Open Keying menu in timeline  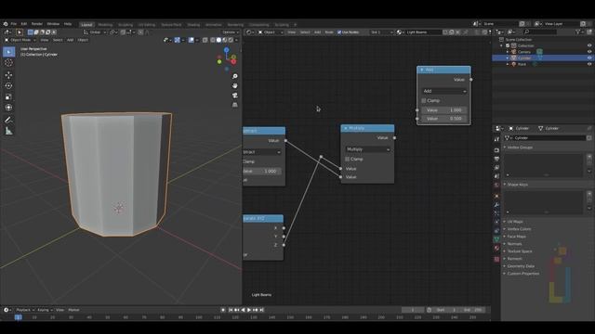click(x=45, y=310)
